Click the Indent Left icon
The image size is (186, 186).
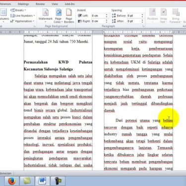tap(80, 16)
